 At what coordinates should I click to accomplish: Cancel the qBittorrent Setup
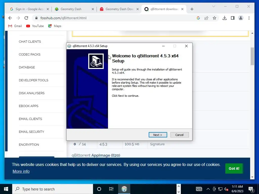tap(180, 135)
